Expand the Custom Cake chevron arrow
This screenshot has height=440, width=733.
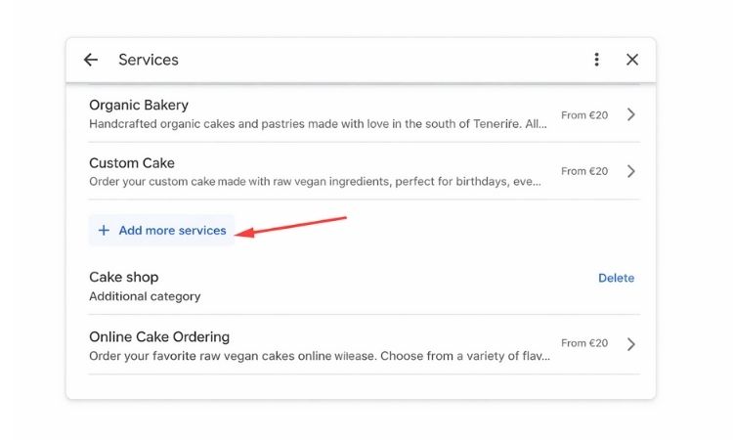(631, 171)
